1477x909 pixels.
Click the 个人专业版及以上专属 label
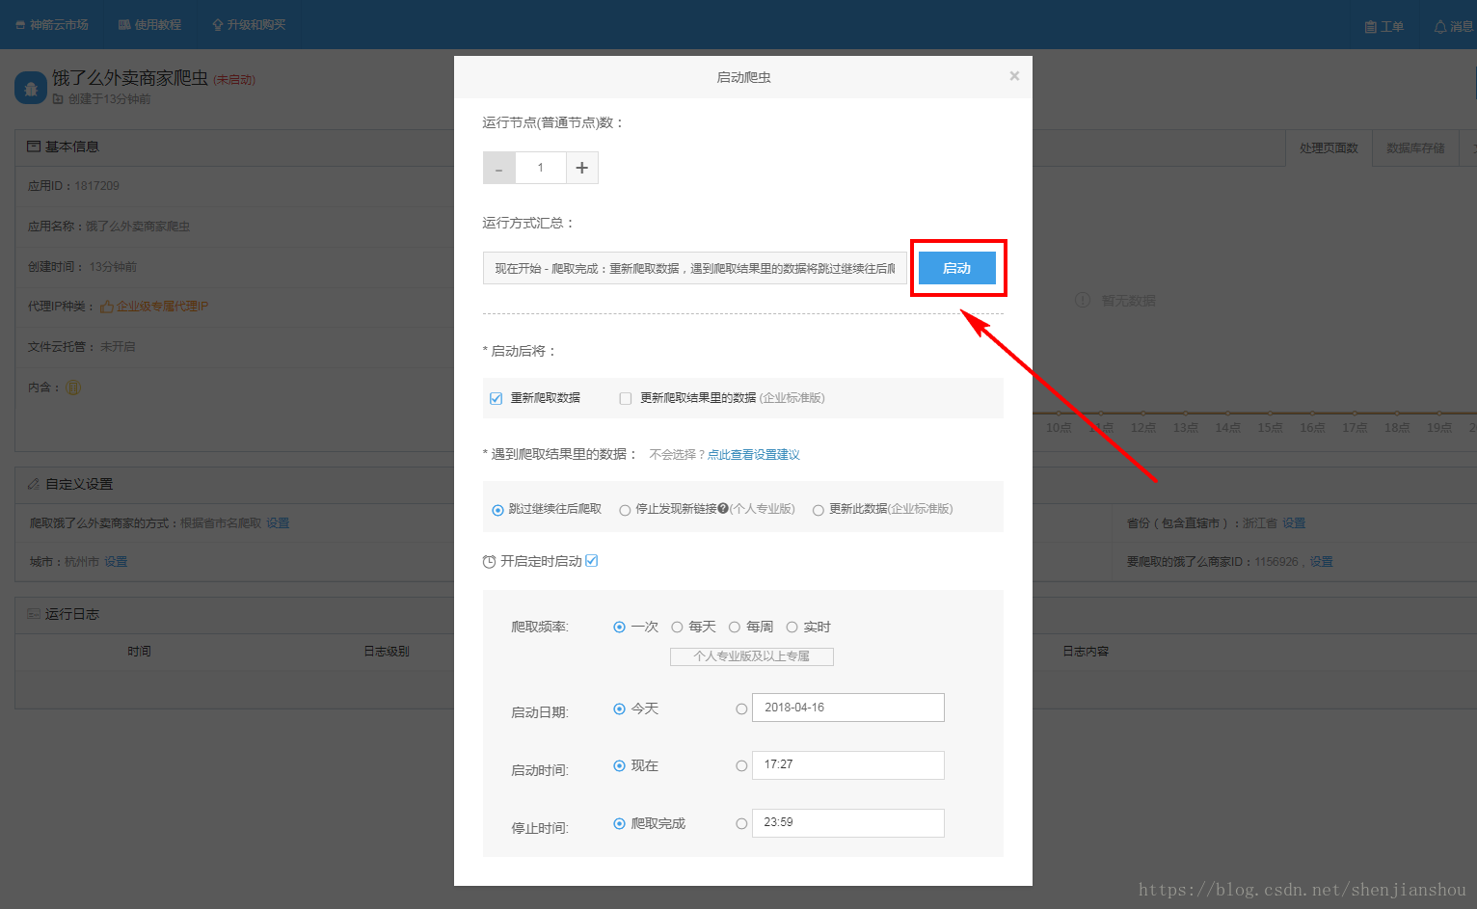(752, 656)
